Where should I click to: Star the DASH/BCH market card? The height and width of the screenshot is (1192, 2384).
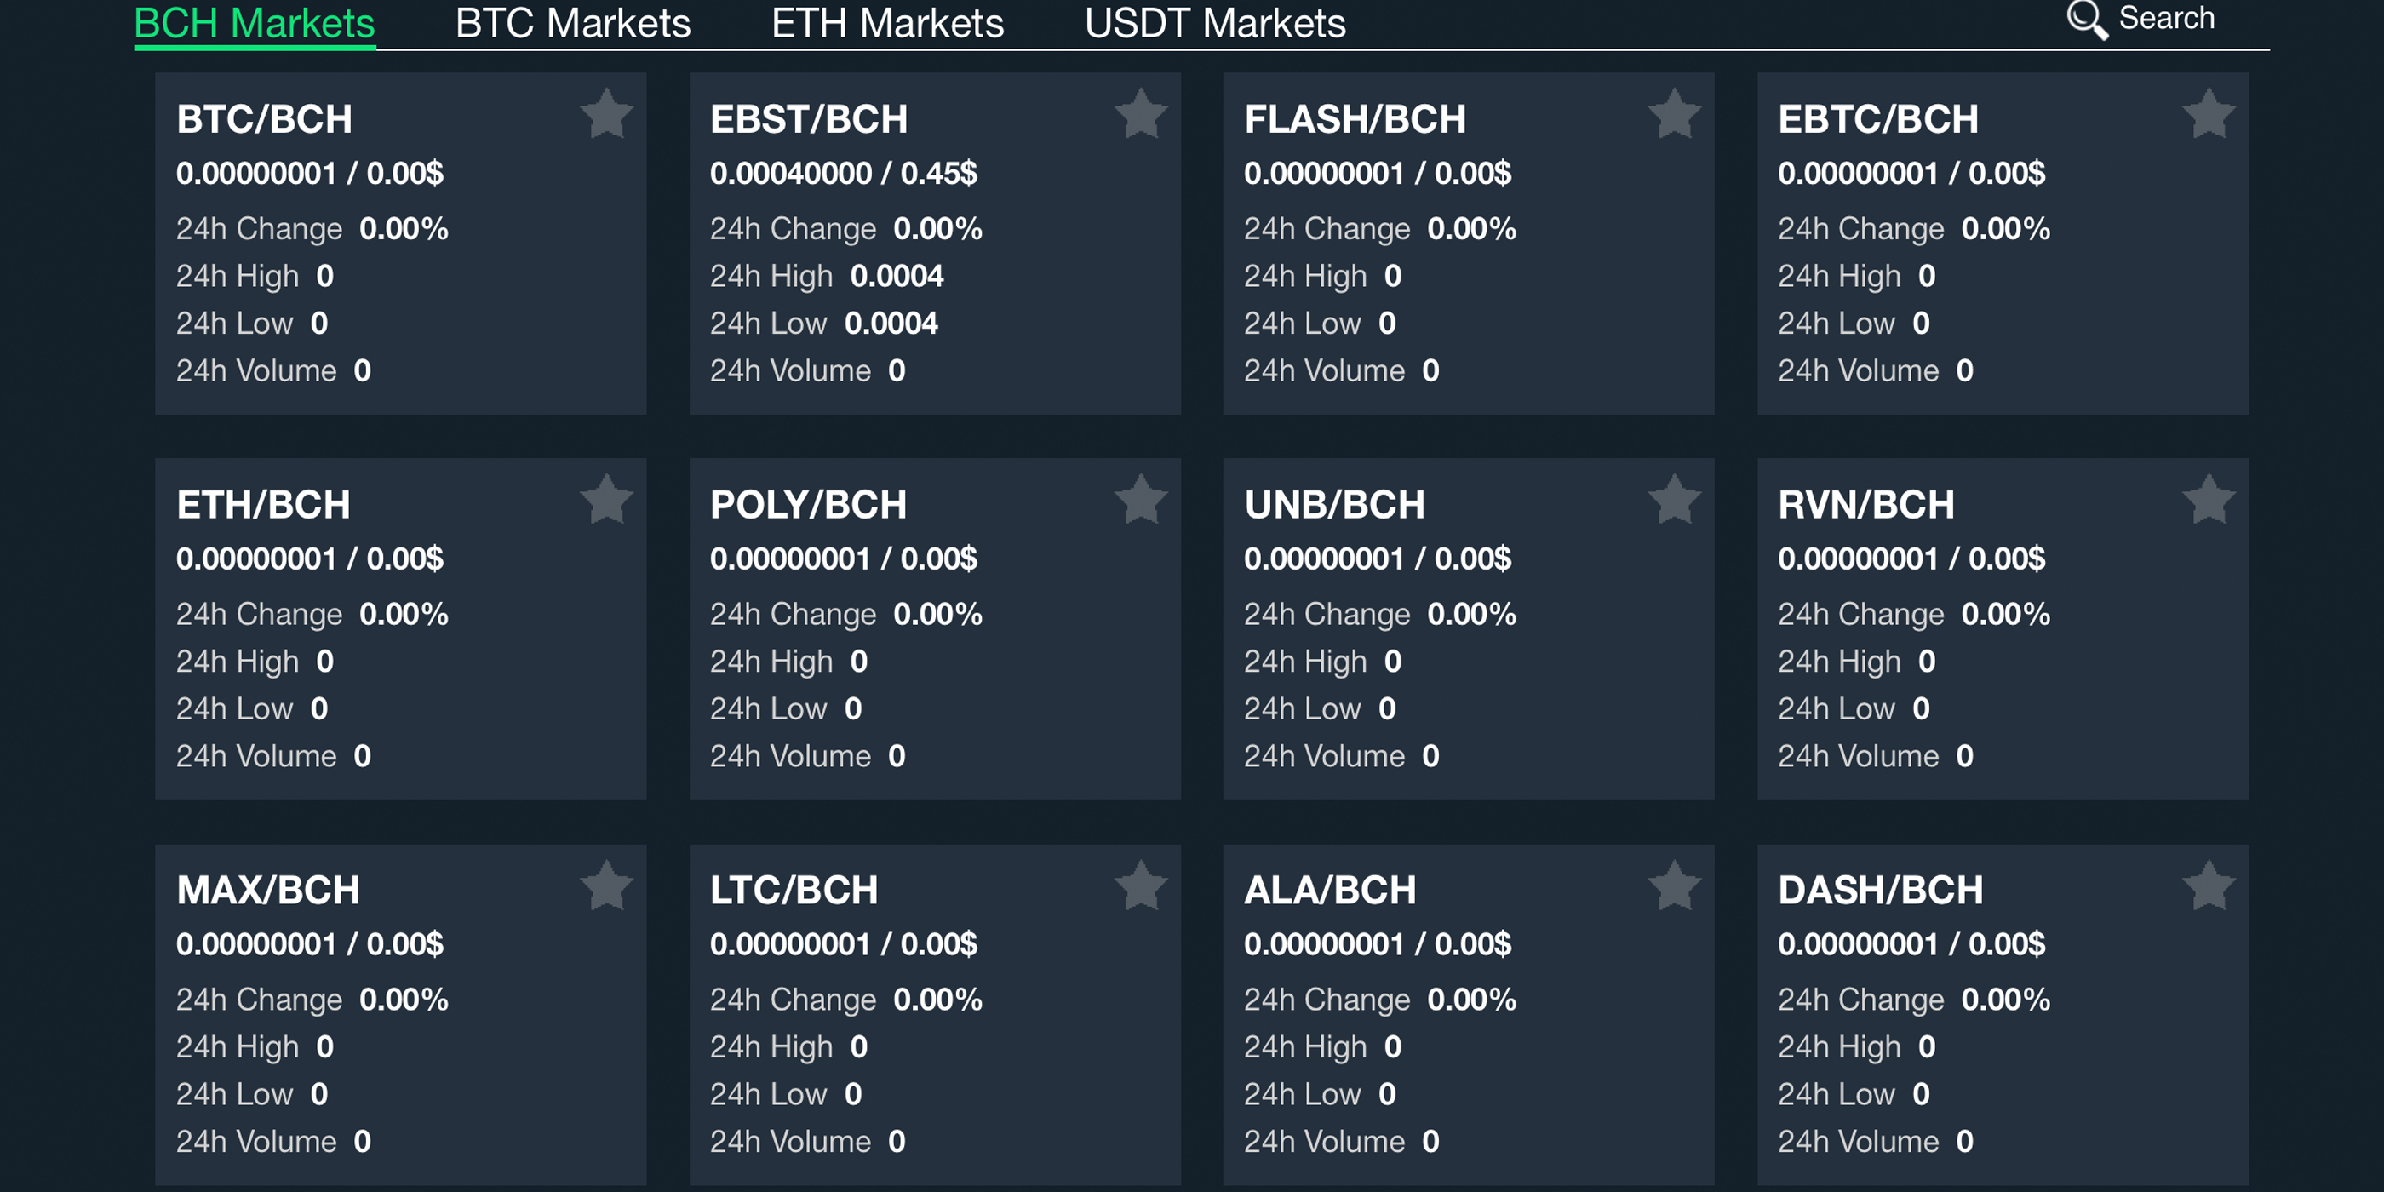pyautogui.click(x=2208, y=885)
